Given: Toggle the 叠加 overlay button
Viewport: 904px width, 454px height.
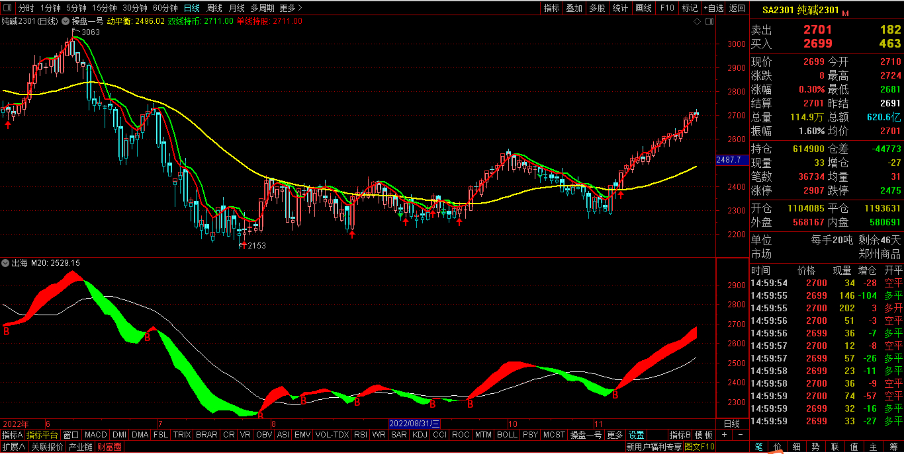Looking at the screenshot, I should [574, 8].
